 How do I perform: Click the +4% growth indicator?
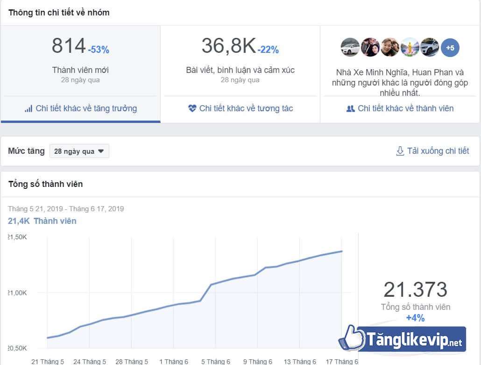pyautogui.click(x=415, y=318)
